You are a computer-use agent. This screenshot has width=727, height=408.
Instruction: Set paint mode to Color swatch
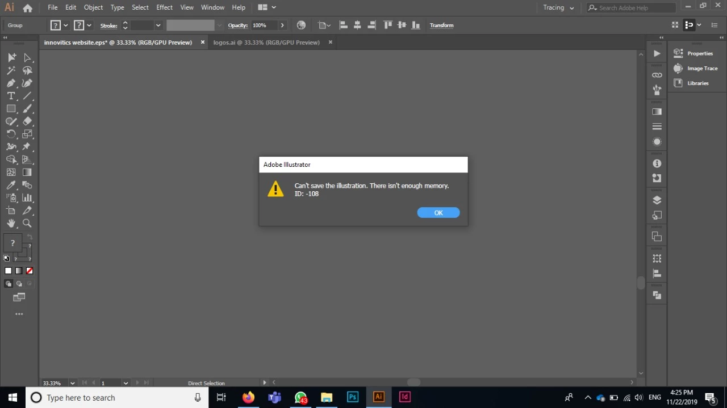8,271
